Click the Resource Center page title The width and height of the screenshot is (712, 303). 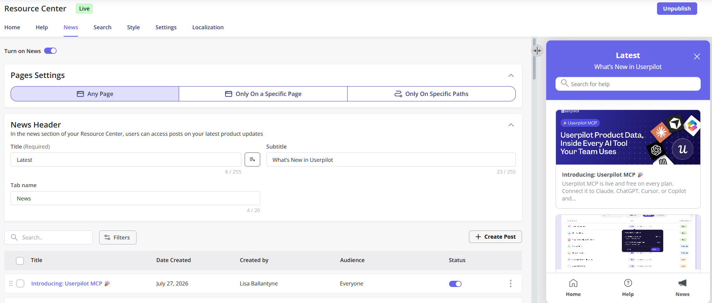pyautogui.click(x=36, y=9)
